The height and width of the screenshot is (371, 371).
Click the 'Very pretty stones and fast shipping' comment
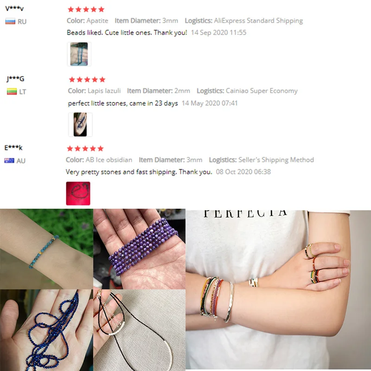pyautogui.click(x=139, y=172)
